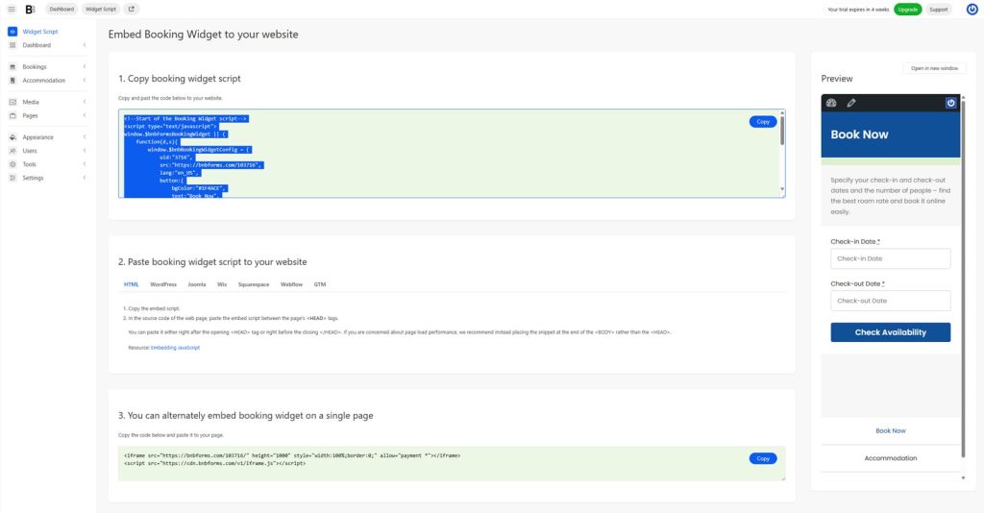Click the Dashboard sidebar grid icon

click(12, 45)
